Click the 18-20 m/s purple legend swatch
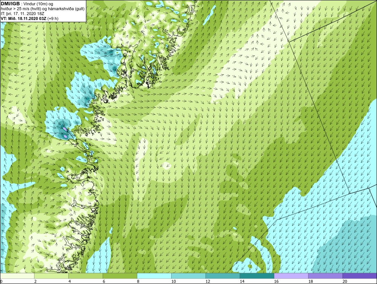The height and width of the screenshot is (284, 377). [x=325, y=276]
